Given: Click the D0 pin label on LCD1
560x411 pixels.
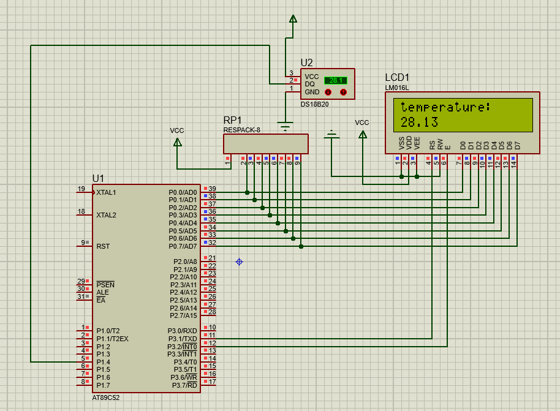Looking at the screenshot, I should [463, 145].
